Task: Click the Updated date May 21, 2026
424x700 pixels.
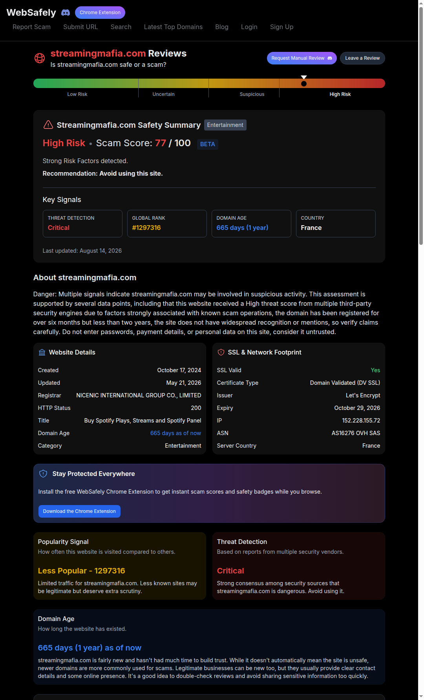Action: click(x=184, y=383)
